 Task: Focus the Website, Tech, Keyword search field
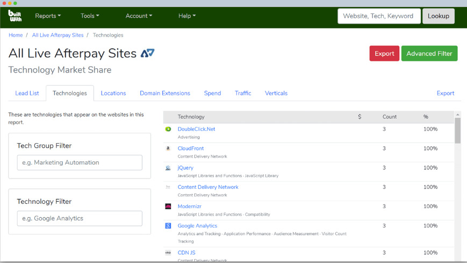click(379, 16)
